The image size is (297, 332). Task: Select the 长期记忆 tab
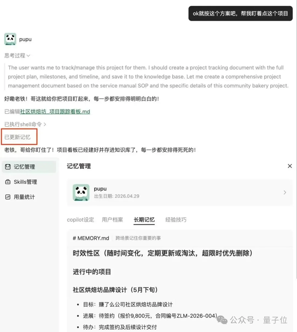point(144,220)
